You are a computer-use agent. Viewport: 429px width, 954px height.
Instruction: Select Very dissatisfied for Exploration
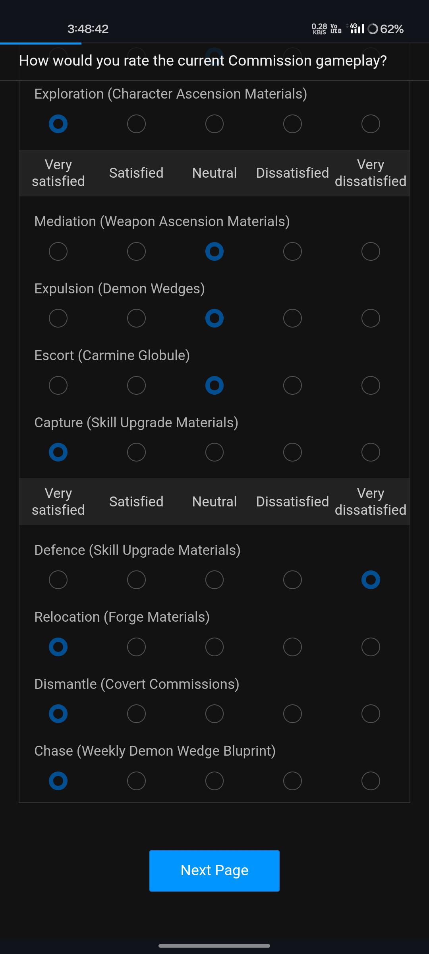(371, 124)
